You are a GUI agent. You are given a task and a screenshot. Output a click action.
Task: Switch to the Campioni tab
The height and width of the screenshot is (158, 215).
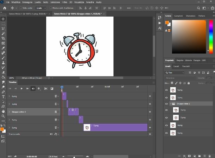(178, 16)
